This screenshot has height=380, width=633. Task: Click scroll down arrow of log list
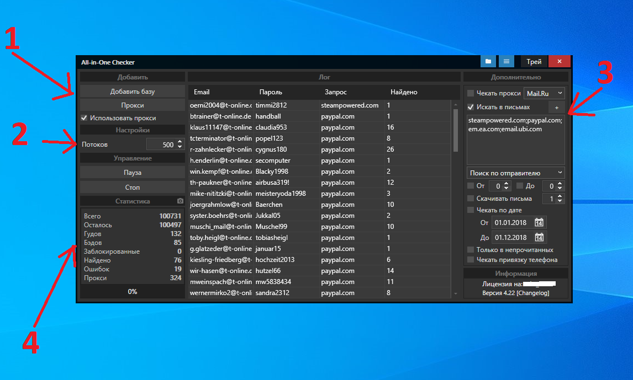pos(456,294)
